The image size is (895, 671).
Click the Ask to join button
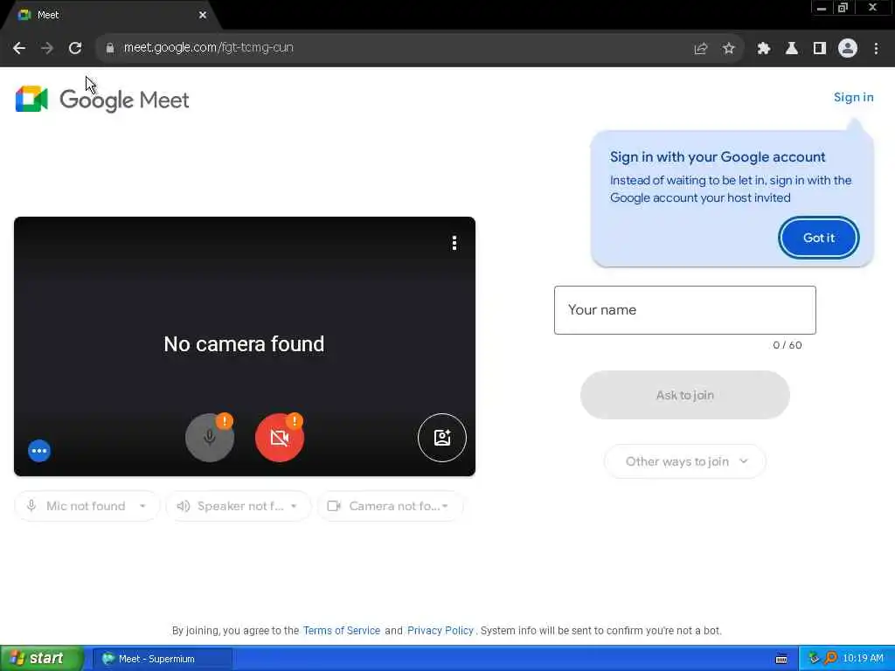[685, 395]
